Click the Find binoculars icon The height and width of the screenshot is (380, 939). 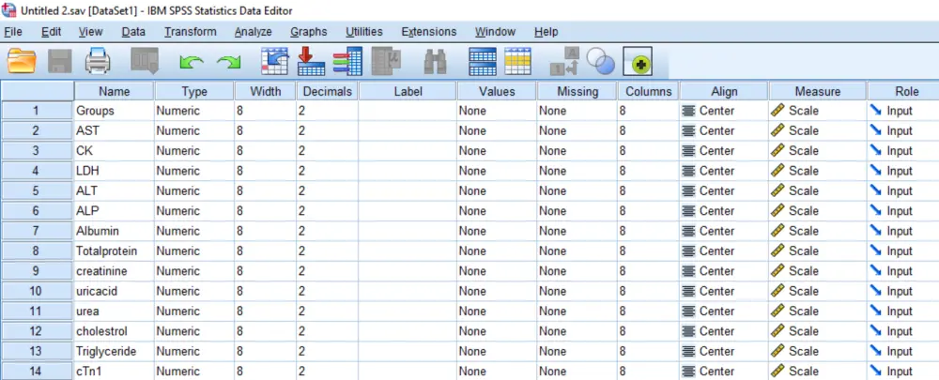point(435,61)
